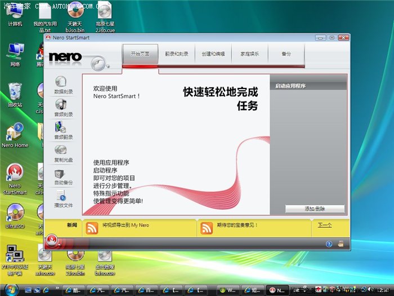Select the 我的汽车用品.txt desktop file
This screenshot has width=394, height=296.
[x=45, y=19]
